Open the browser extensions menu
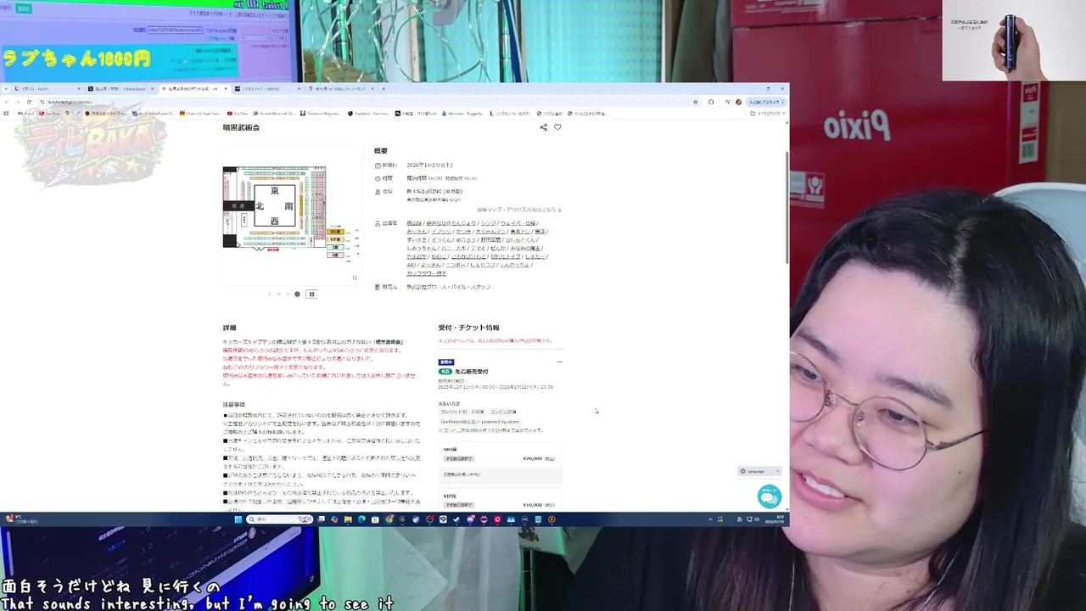 (x=711, y=102)
